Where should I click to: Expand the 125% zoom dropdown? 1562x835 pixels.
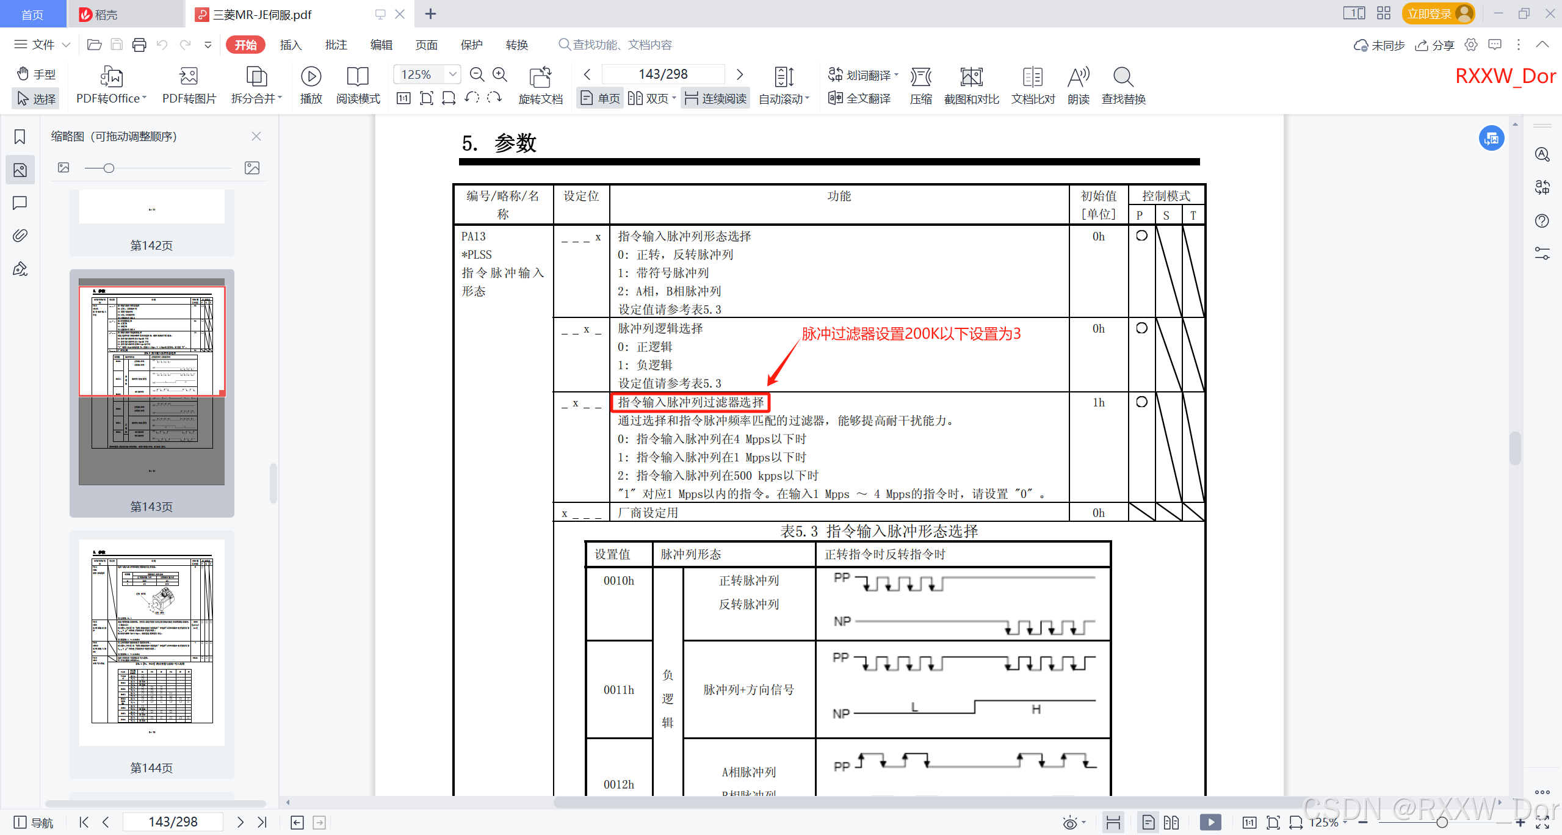pyautogui.click(x=452, y=74)
